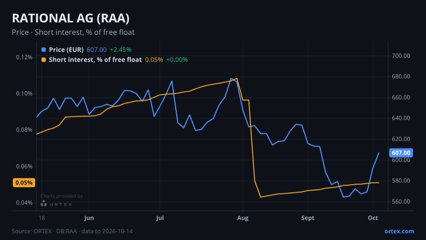Viewport: 426px width, 240px height.
Task: Click the 0.08% left axis label
Action: coord(24,130)
